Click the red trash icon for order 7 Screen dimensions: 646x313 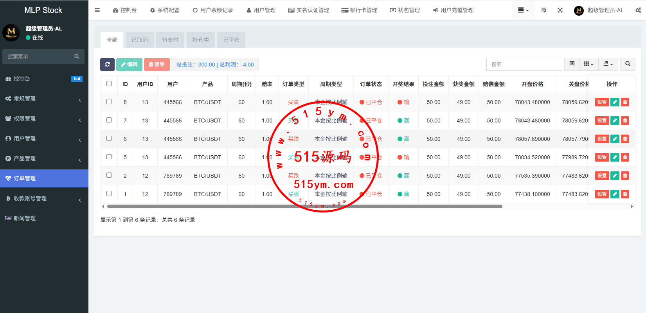click(x=625, y=121)
